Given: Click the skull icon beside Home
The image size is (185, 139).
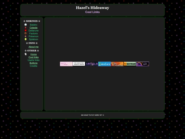Looking at the screenshot, I should [x=26, y=54].
